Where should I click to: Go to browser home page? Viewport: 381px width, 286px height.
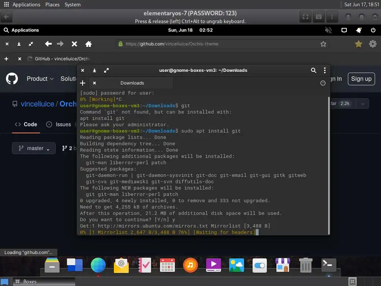[89, 44]
